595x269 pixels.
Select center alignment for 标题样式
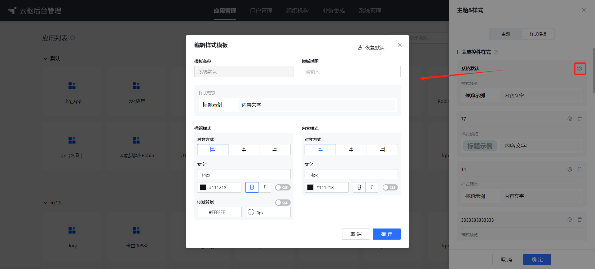click(x=244, y=150)
